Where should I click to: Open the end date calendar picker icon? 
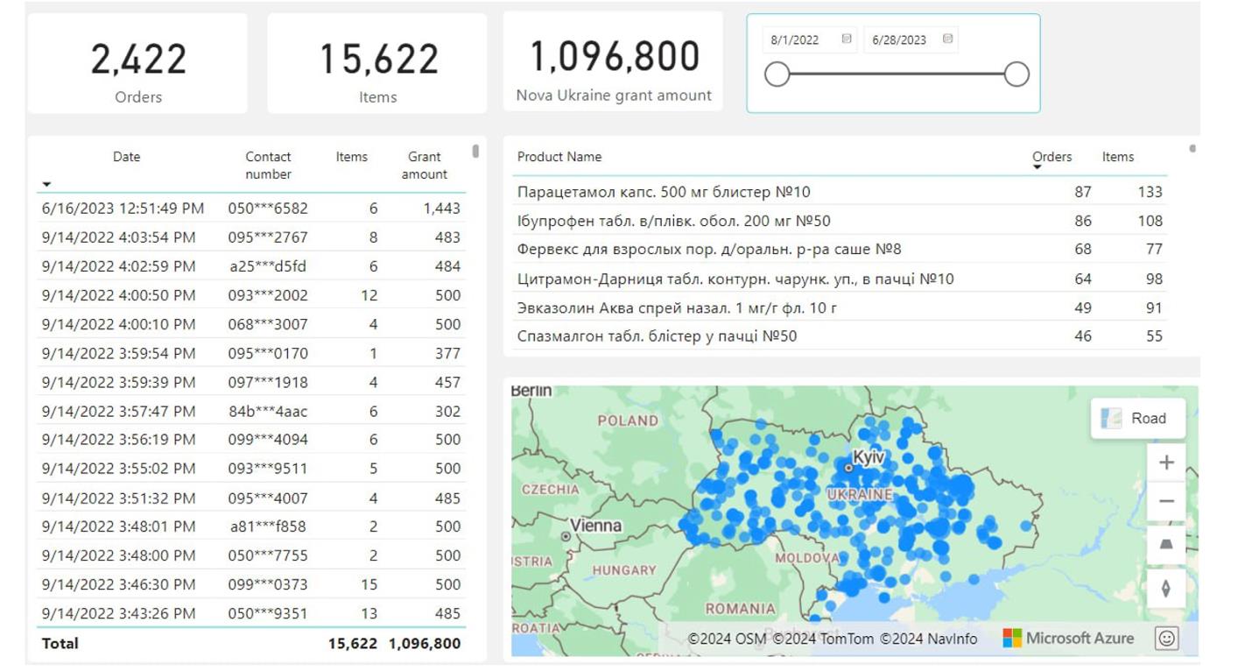click(947, 39)
